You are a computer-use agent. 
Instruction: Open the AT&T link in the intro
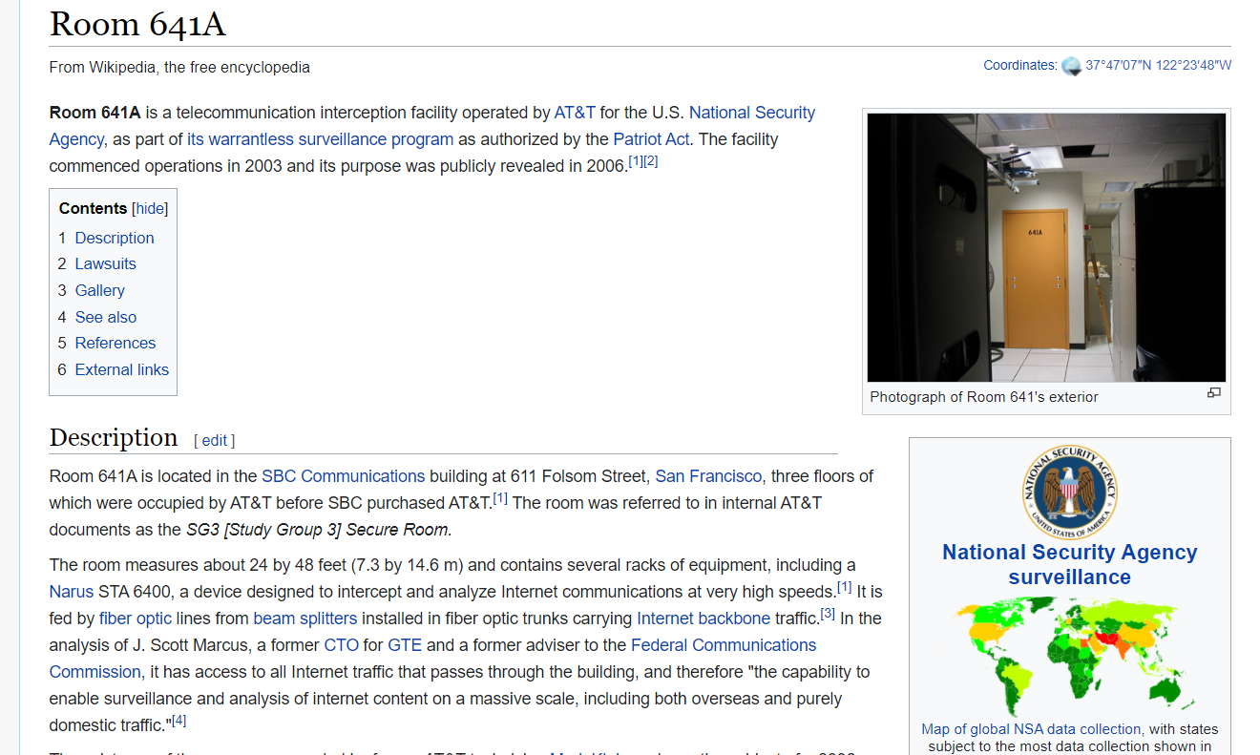[x=575, y=113]
